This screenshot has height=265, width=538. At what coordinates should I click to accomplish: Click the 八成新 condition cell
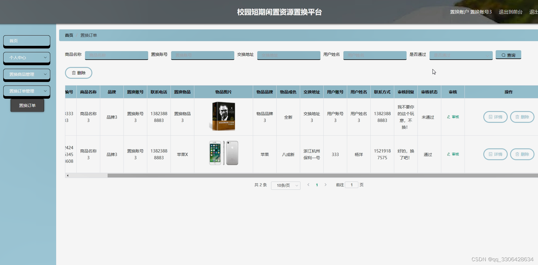288,155
